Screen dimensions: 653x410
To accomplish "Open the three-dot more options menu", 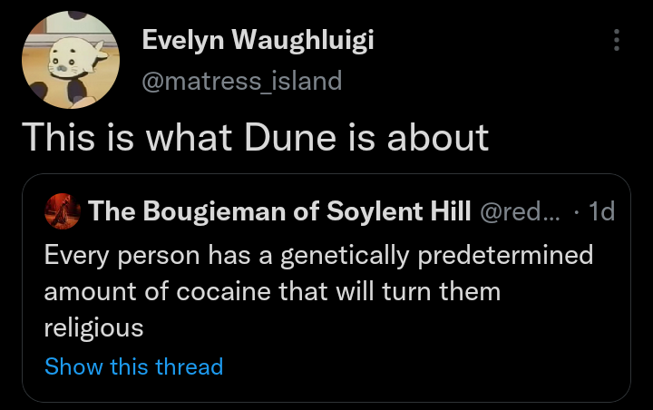I will click(617, 40).
